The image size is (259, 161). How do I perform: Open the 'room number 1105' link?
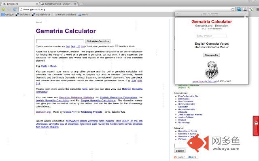coord(110,121)
